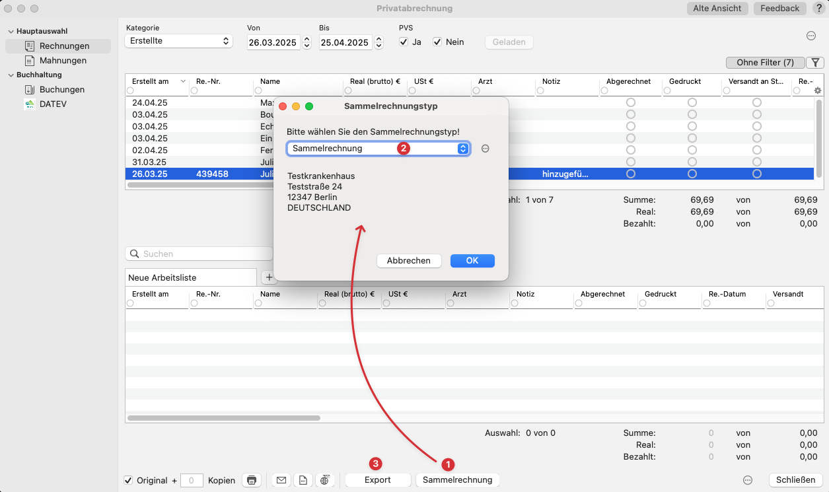Open the Kategorie dropdown showing Erstellte
This screenshot has width=829, height=492.
(x=178, y=41)
